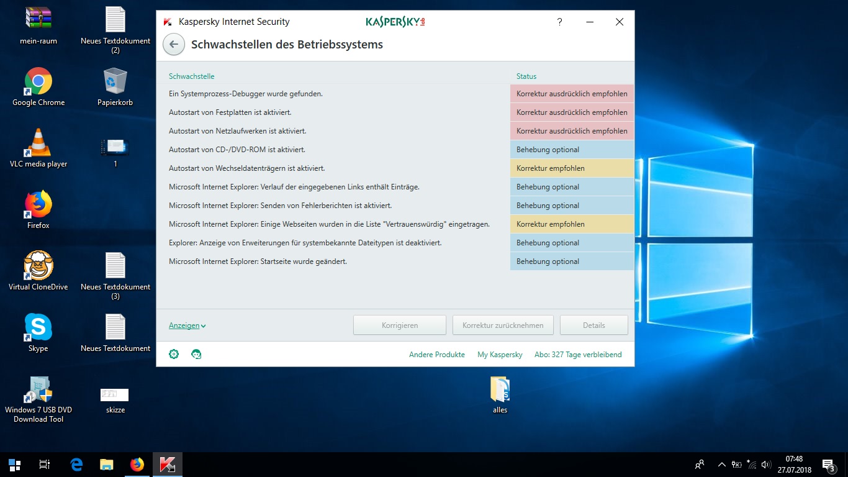Open volume control in tray
This screenshot has width=848, height=477.
pos(766,465)
